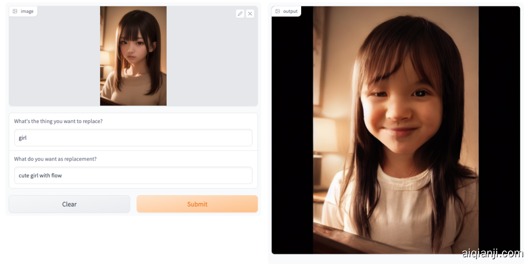Click gray empty area left of uploaded image
The image size is (528, 264).
point(54,59)
